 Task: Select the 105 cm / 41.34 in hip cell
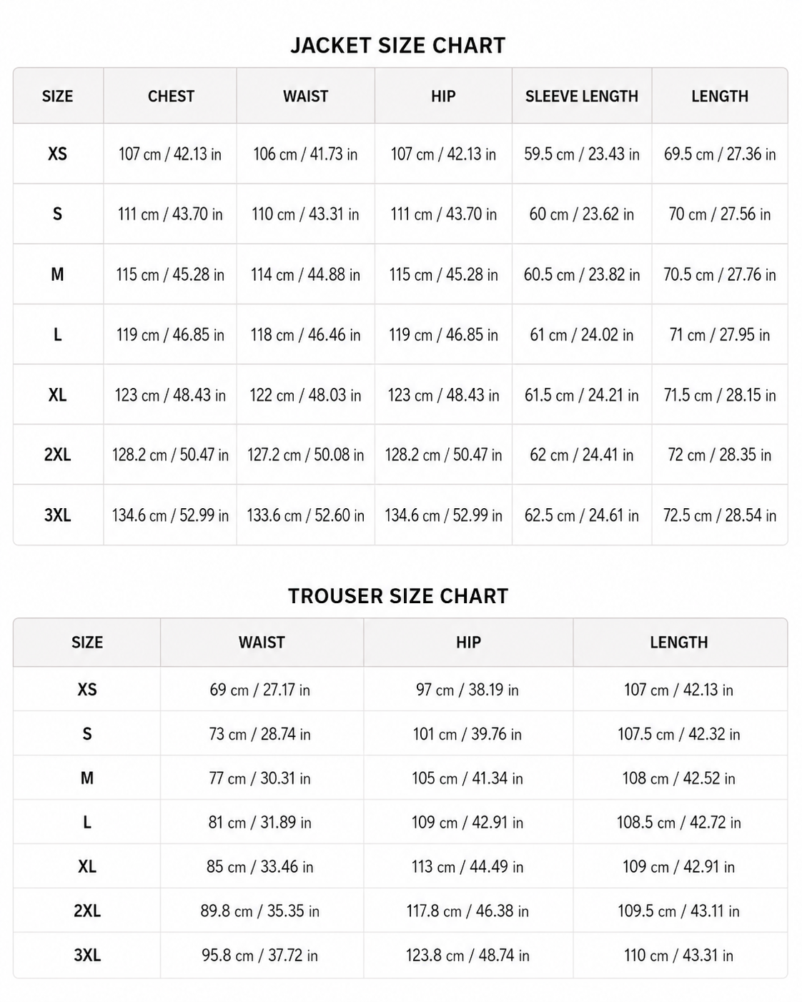click(467, 778)
